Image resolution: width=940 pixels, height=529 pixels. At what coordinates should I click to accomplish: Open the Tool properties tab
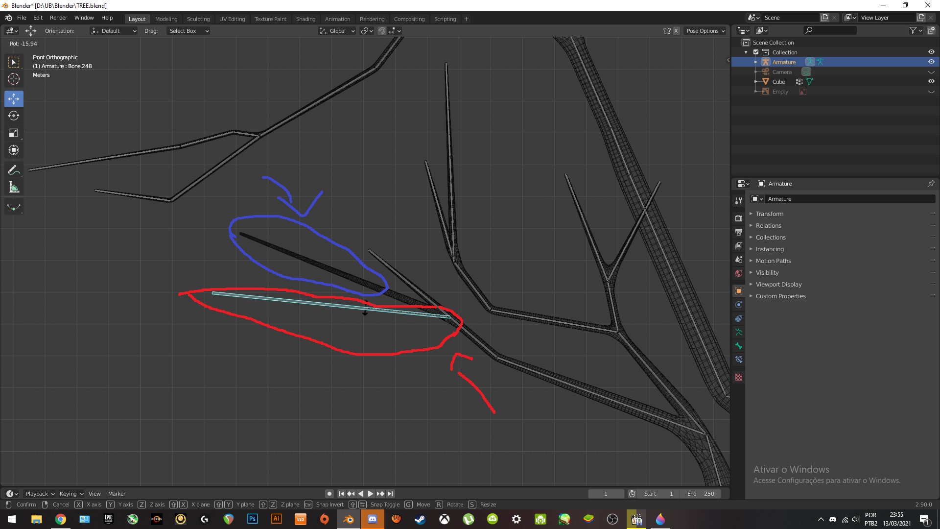(x=739, y=201)
